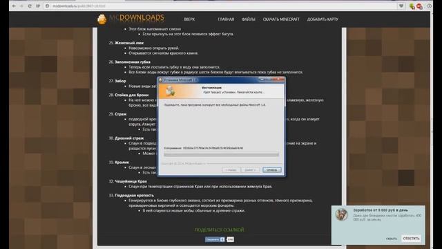Open the ДОБАВИТЬ КАРТУ menu item

[323, 19]
